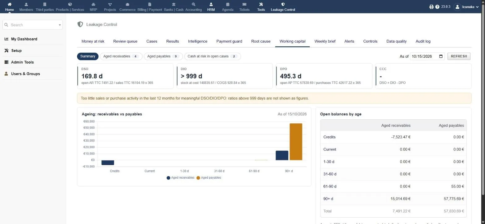
Task: Open the HRM module icon
Action: click(211, 4)
